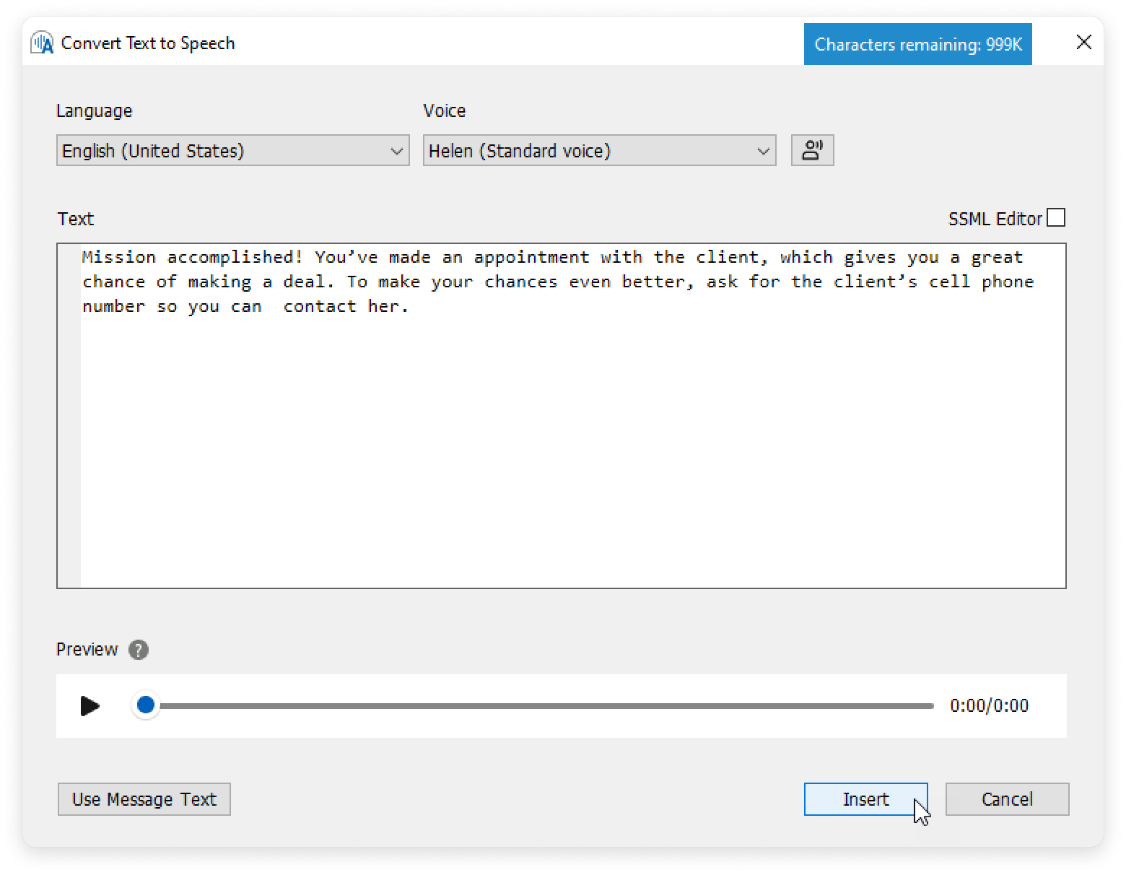The height and width of the screenshot is (875, 1126).
Task: Click the Cancel button
Action: 1007,799
